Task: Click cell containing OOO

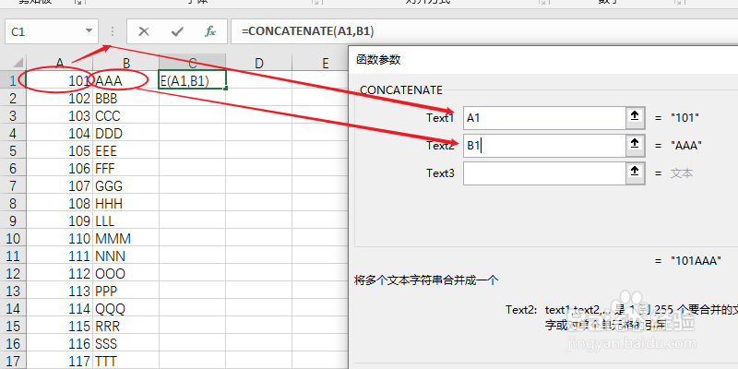Action: point(126,273)
